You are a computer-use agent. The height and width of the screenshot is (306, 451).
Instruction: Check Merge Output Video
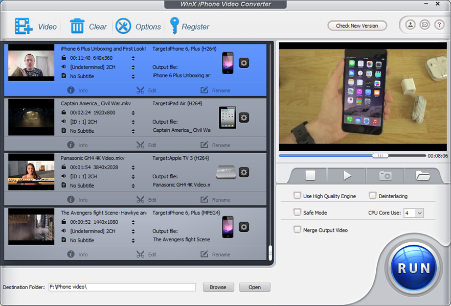click(x=297, y=230)
